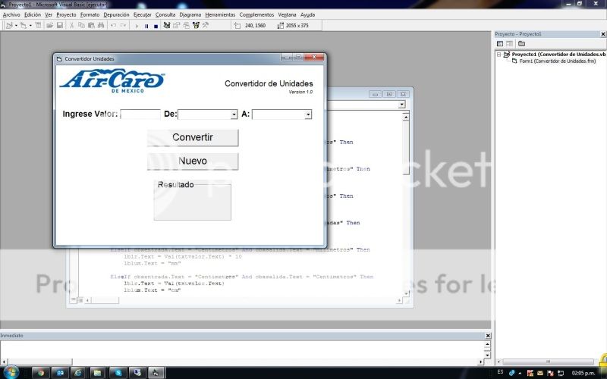Click the Undo toolbar icon

tap(113, 26)
